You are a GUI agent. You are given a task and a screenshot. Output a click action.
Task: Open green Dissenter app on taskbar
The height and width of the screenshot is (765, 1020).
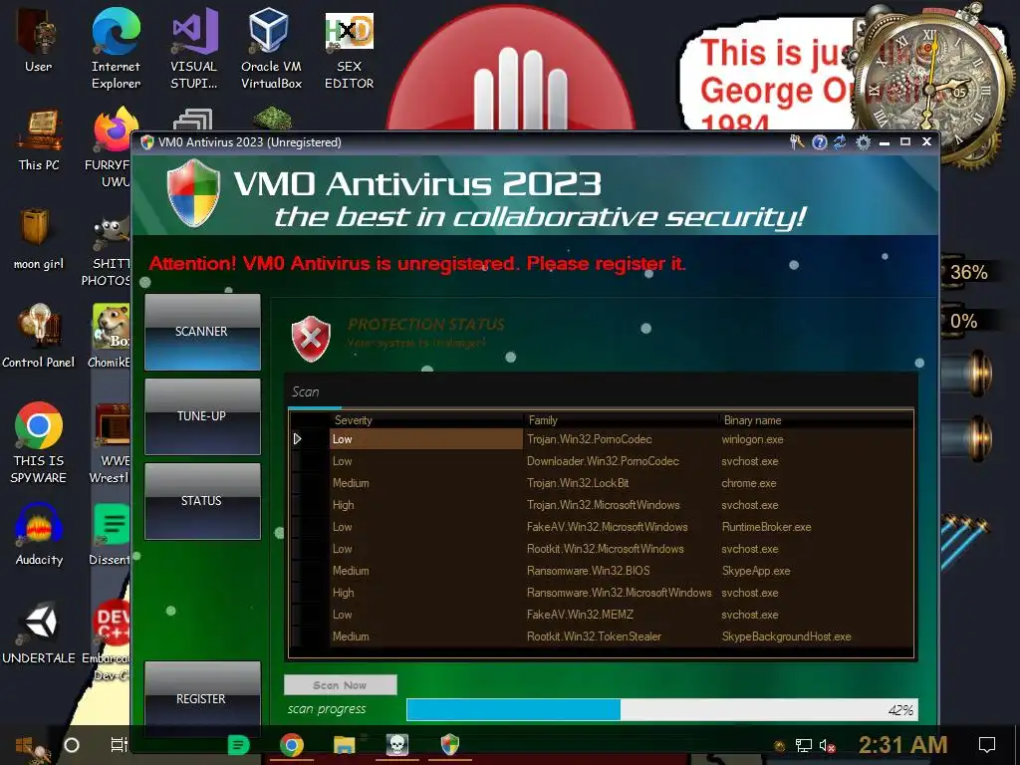click(x=239, y=745)
